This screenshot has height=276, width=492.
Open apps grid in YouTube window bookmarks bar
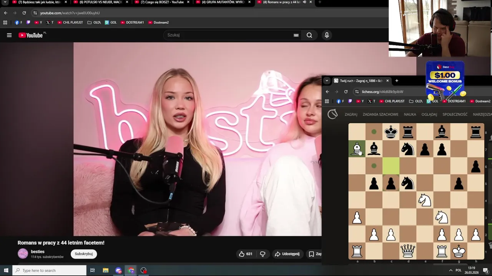(5, 23)
